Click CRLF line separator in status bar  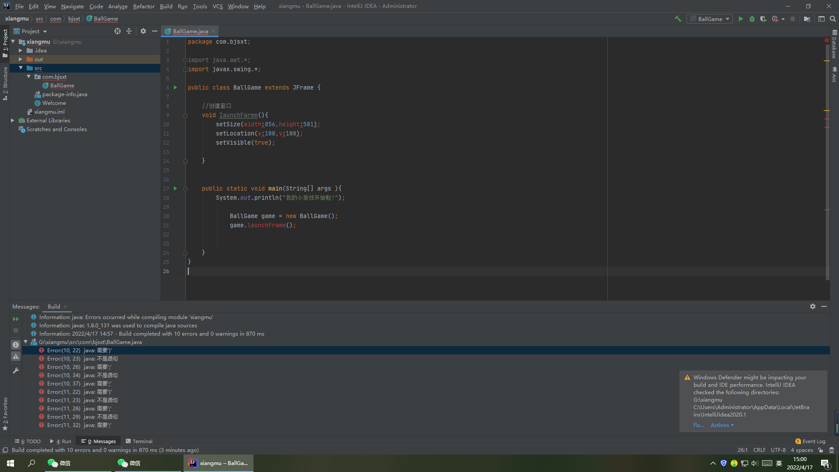coord(759,450)
